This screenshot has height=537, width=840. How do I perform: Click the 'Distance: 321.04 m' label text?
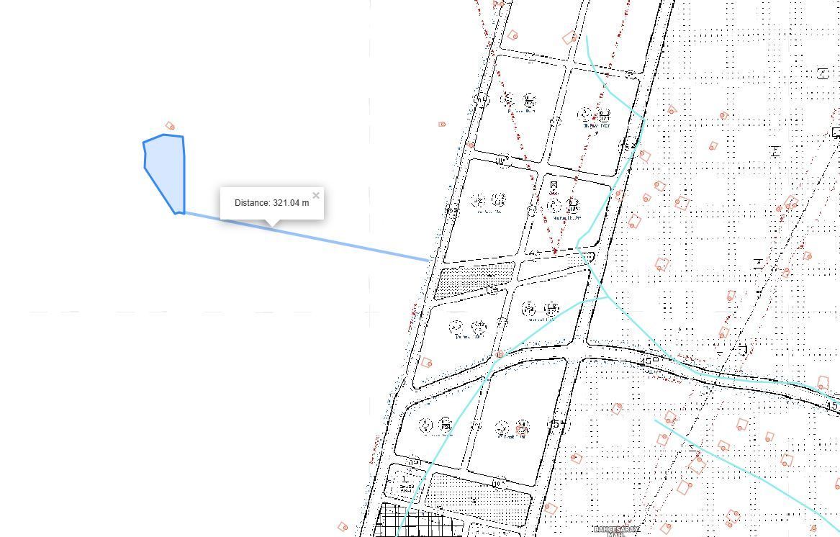[x=271, y=203]
